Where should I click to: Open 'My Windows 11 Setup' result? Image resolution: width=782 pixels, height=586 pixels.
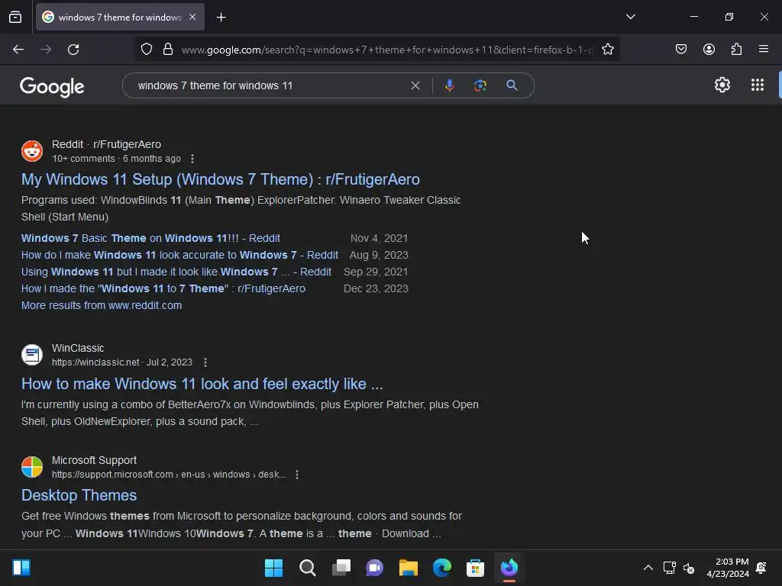pos(221,179)
